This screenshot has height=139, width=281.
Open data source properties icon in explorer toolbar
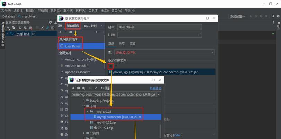pyautogui.click(x=25, y=28)
